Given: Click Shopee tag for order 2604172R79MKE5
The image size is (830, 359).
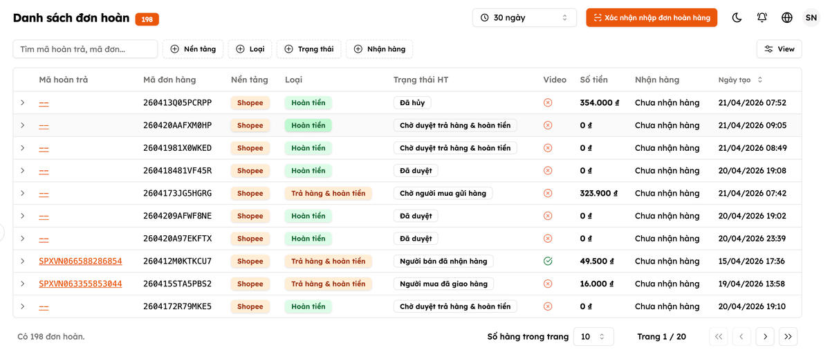Looking at the screenshot, I should tap(250, 306).
